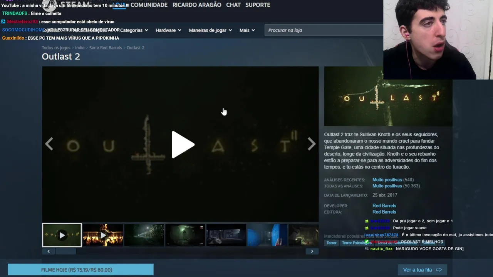Select the second trailer thumbnail with fire

pos(103,235)
